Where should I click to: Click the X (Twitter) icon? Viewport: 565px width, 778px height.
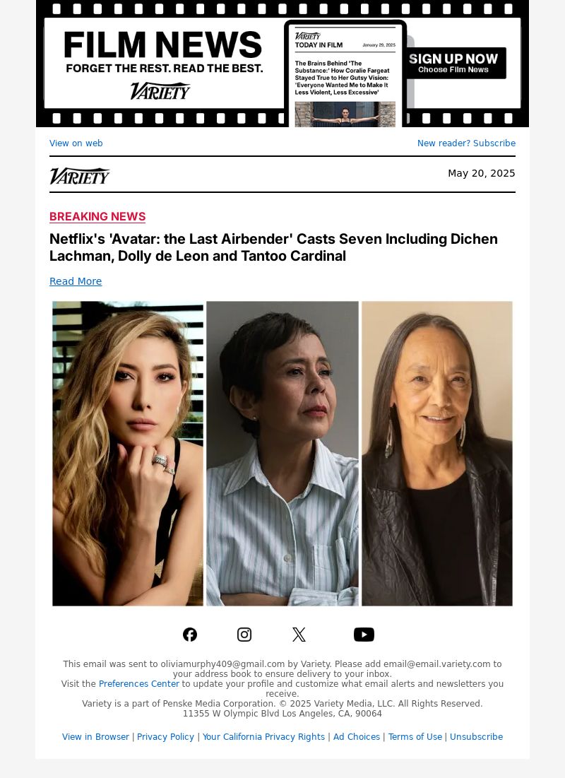click(x=299, y=635)
